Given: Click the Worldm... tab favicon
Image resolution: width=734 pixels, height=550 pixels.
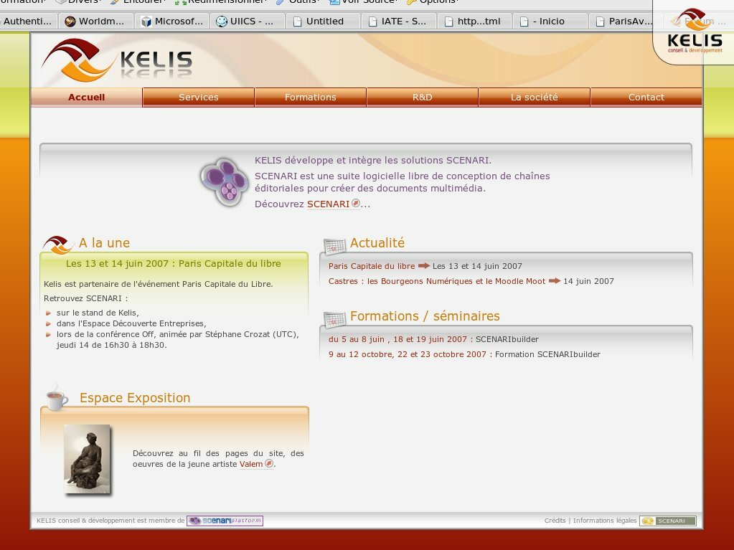Looking at the screenshot, I should click(70, 22).
